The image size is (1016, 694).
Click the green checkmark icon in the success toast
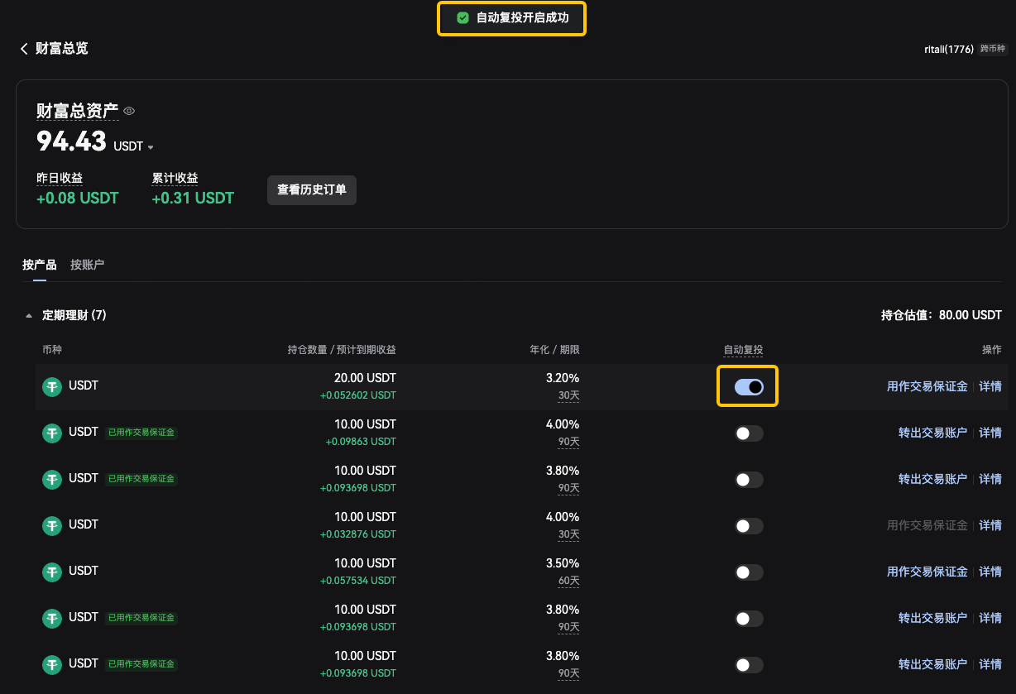tap(463, 17)
